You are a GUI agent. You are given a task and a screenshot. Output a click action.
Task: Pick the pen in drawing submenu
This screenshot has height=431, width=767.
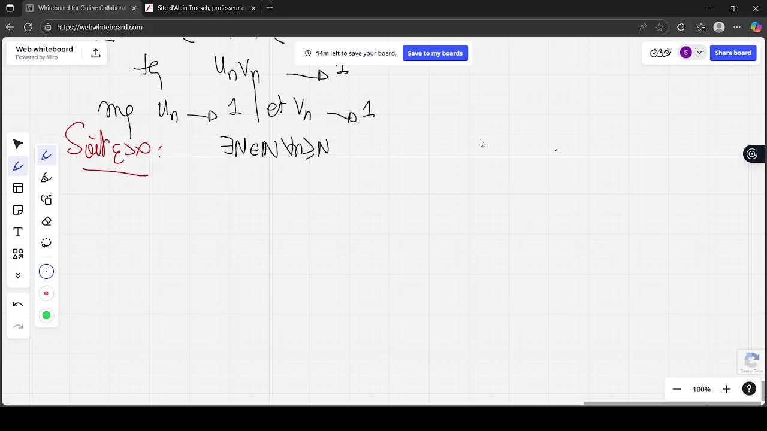(x=46, y=156)
